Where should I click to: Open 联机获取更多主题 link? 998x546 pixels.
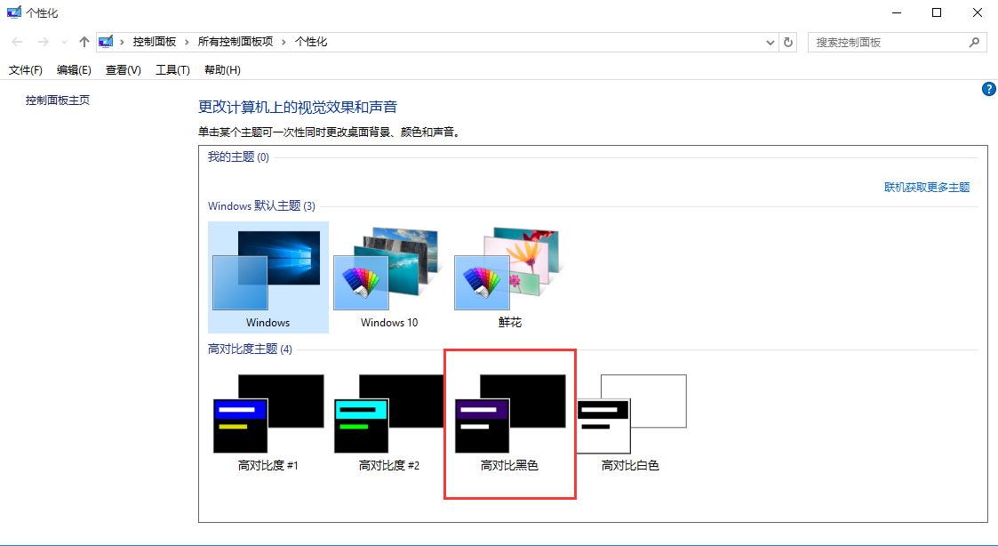coord(927,188)
